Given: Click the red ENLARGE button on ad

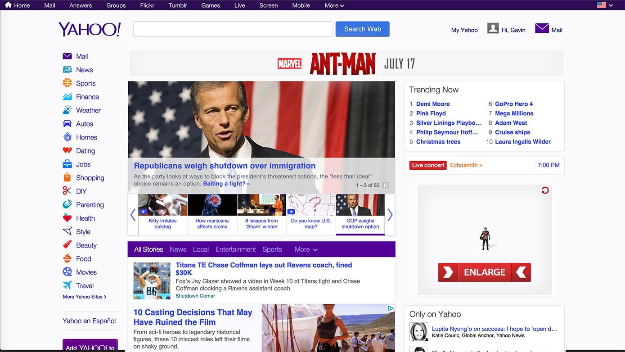Looking at the screenshot, I should tap(485, 272).
